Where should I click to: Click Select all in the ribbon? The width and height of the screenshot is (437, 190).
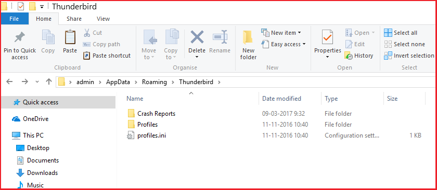(400, 33)
